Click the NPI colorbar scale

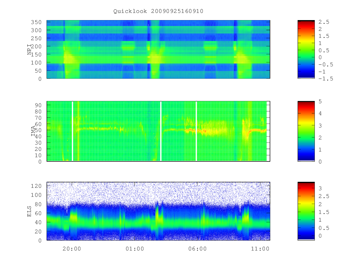[x=306, y=49]
